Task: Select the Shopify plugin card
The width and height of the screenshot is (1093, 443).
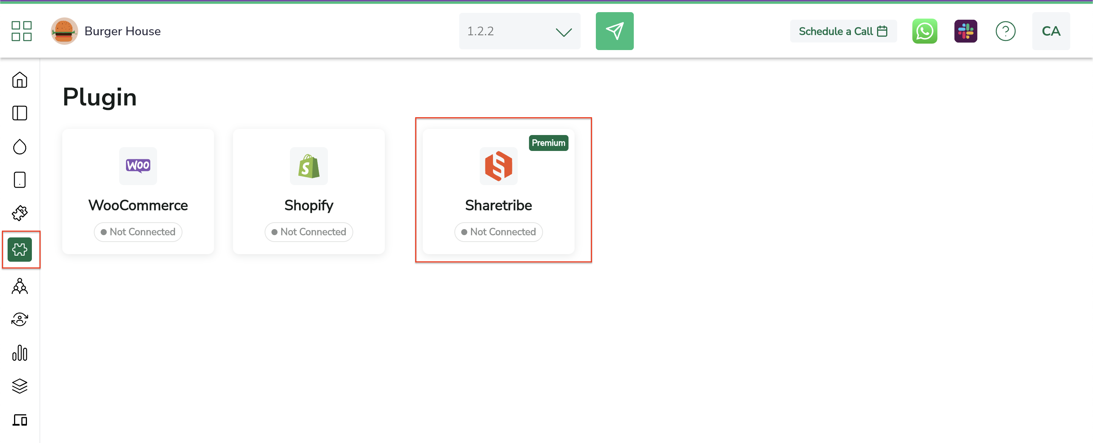Action: (309, 191)
